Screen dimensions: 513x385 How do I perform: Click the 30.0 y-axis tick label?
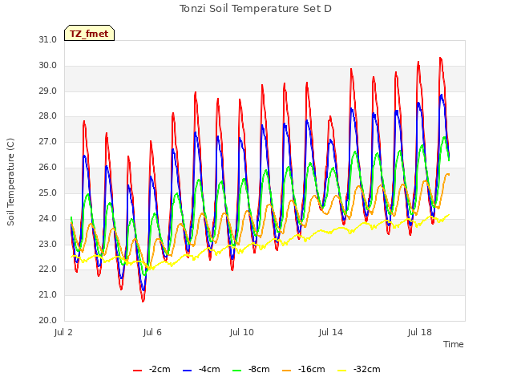[48, 66]
